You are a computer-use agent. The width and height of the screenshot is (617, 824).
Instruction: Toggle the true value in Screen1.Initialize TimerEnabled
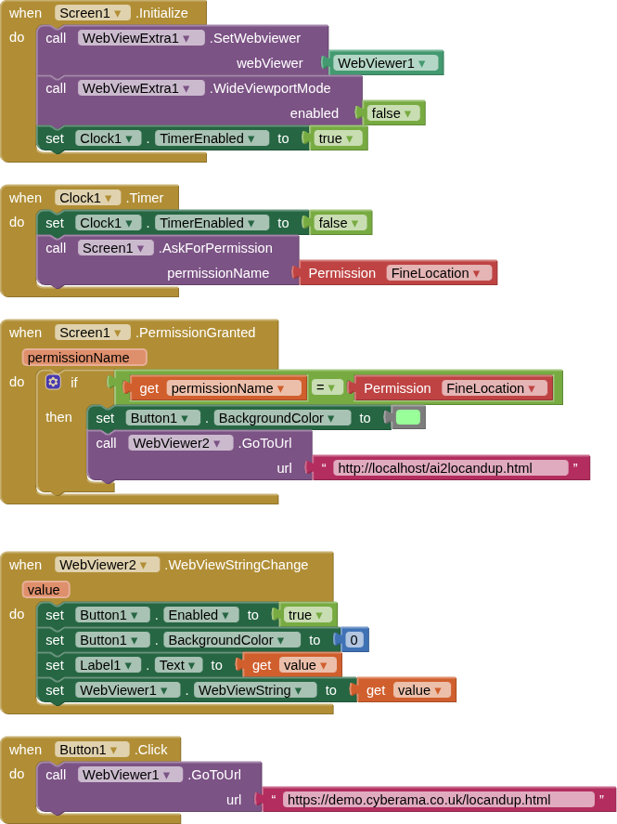[x=336, y=138]
